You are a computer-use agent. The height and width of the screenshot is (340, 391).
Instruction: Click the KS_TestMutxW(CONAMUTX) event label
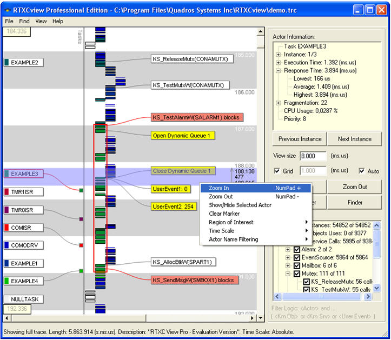pyautogui.click(x=190, y=85)
